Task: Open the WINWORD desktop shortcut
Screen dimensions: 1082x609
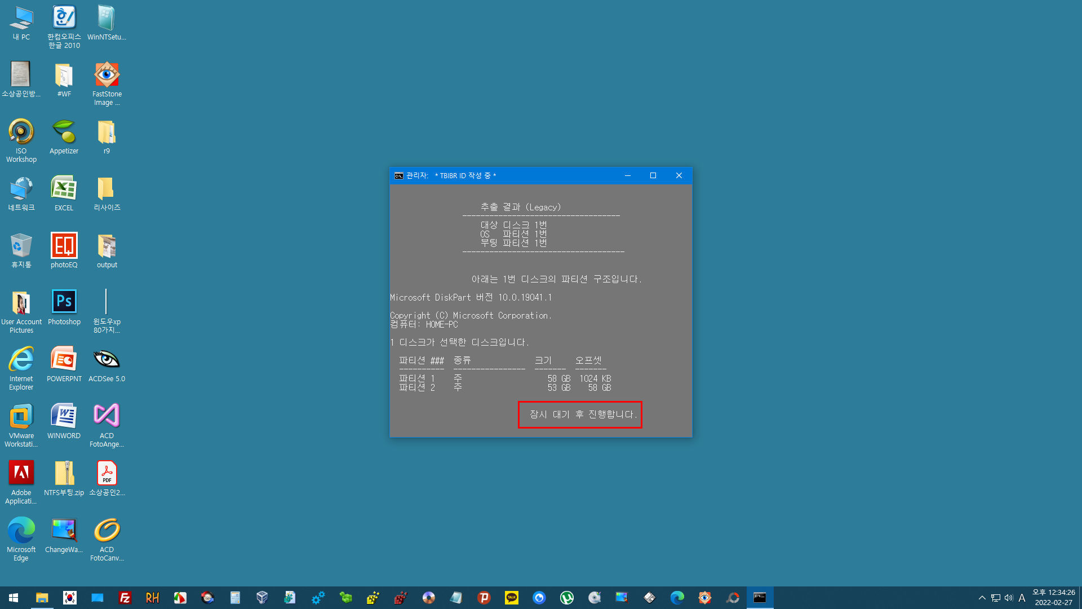Action: 64,422
